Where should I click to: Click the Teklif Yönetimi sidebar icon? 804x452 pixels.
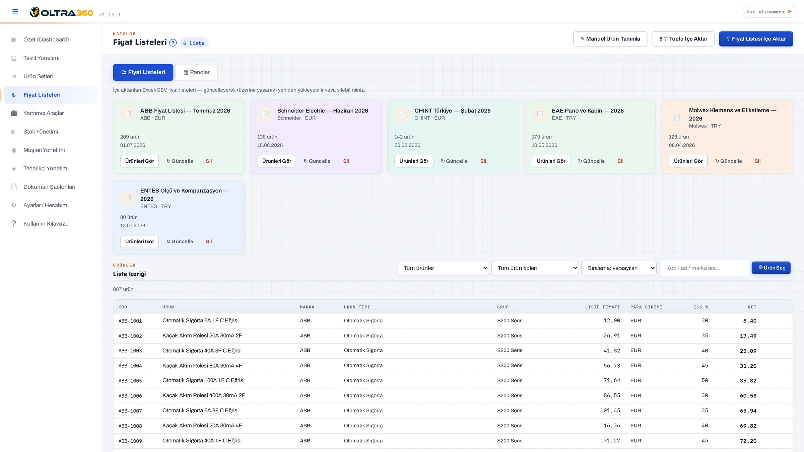point(14,58)
